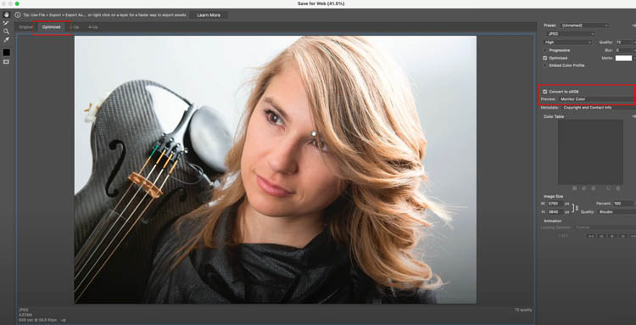Enable the Embed Color Profile checkbox
The width and height of the screenshot is (636, 325).
[545, 65]
